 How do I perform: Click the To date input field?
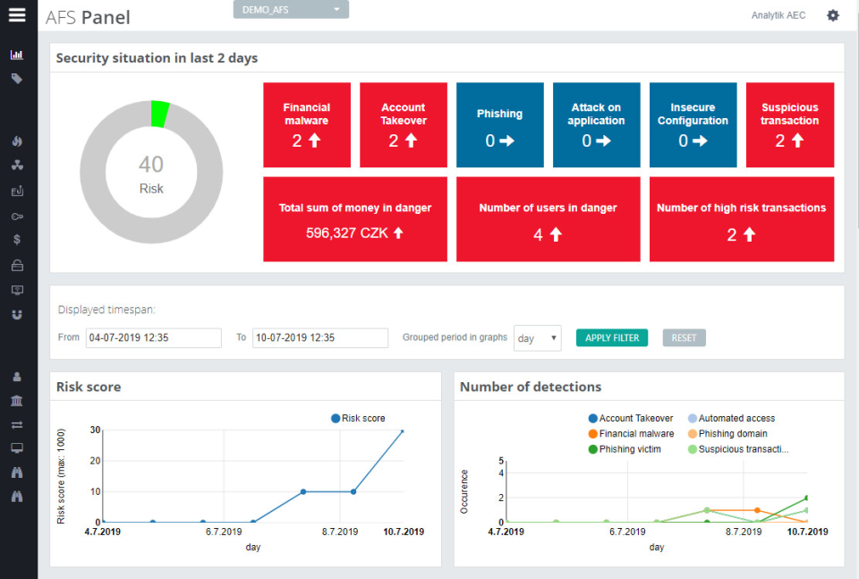320,338
